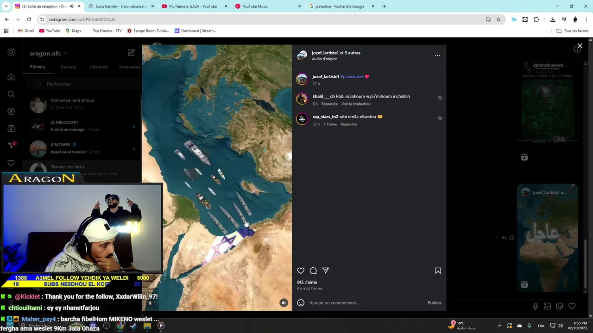Click the Rechercher conversation search field
The height and width of the screenshot is (333, 593).
[83, 84]
